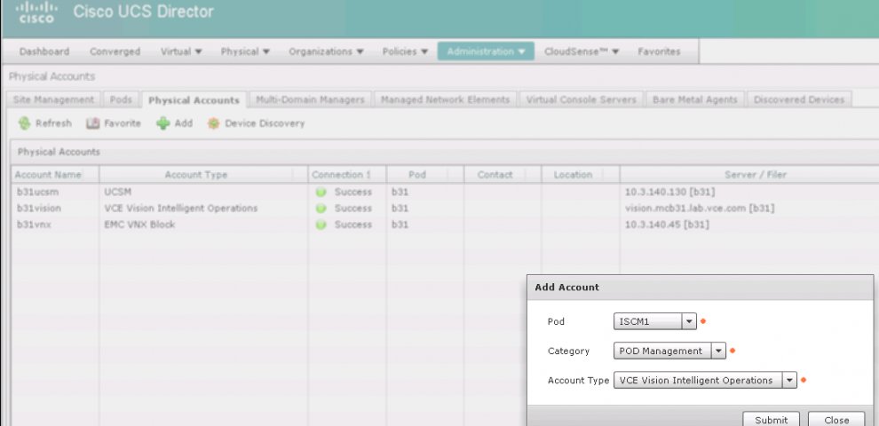
Task: Click Close in Add Account dialog
Action: pyautogui.click(x=836, y=420)
